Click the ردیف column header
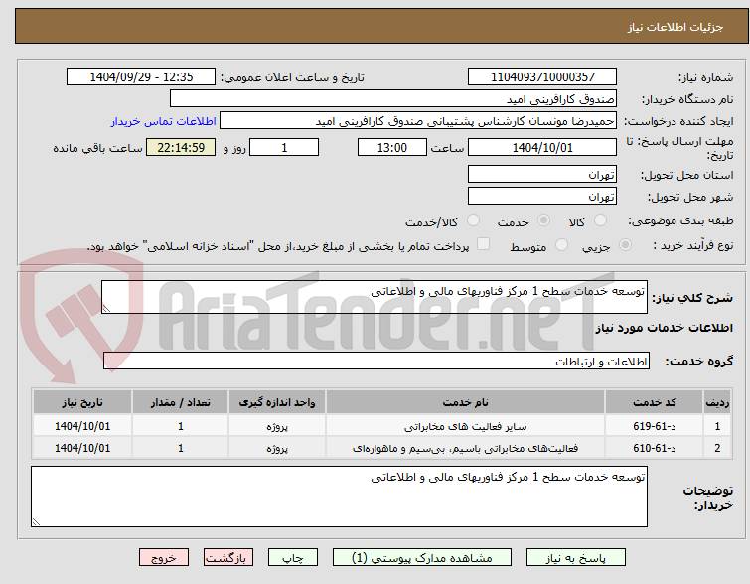Screen dimensions: 750x584 [x=717, y=402]
